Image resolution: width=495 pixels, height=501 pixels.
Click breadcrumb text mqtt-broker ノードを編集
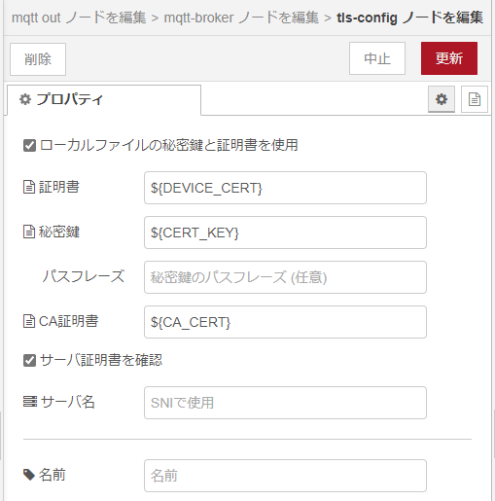click(x=241, y=18)
